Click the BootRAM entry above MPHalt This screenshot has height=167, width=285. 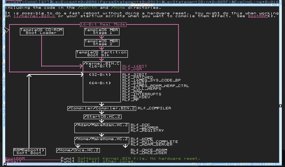15,159
